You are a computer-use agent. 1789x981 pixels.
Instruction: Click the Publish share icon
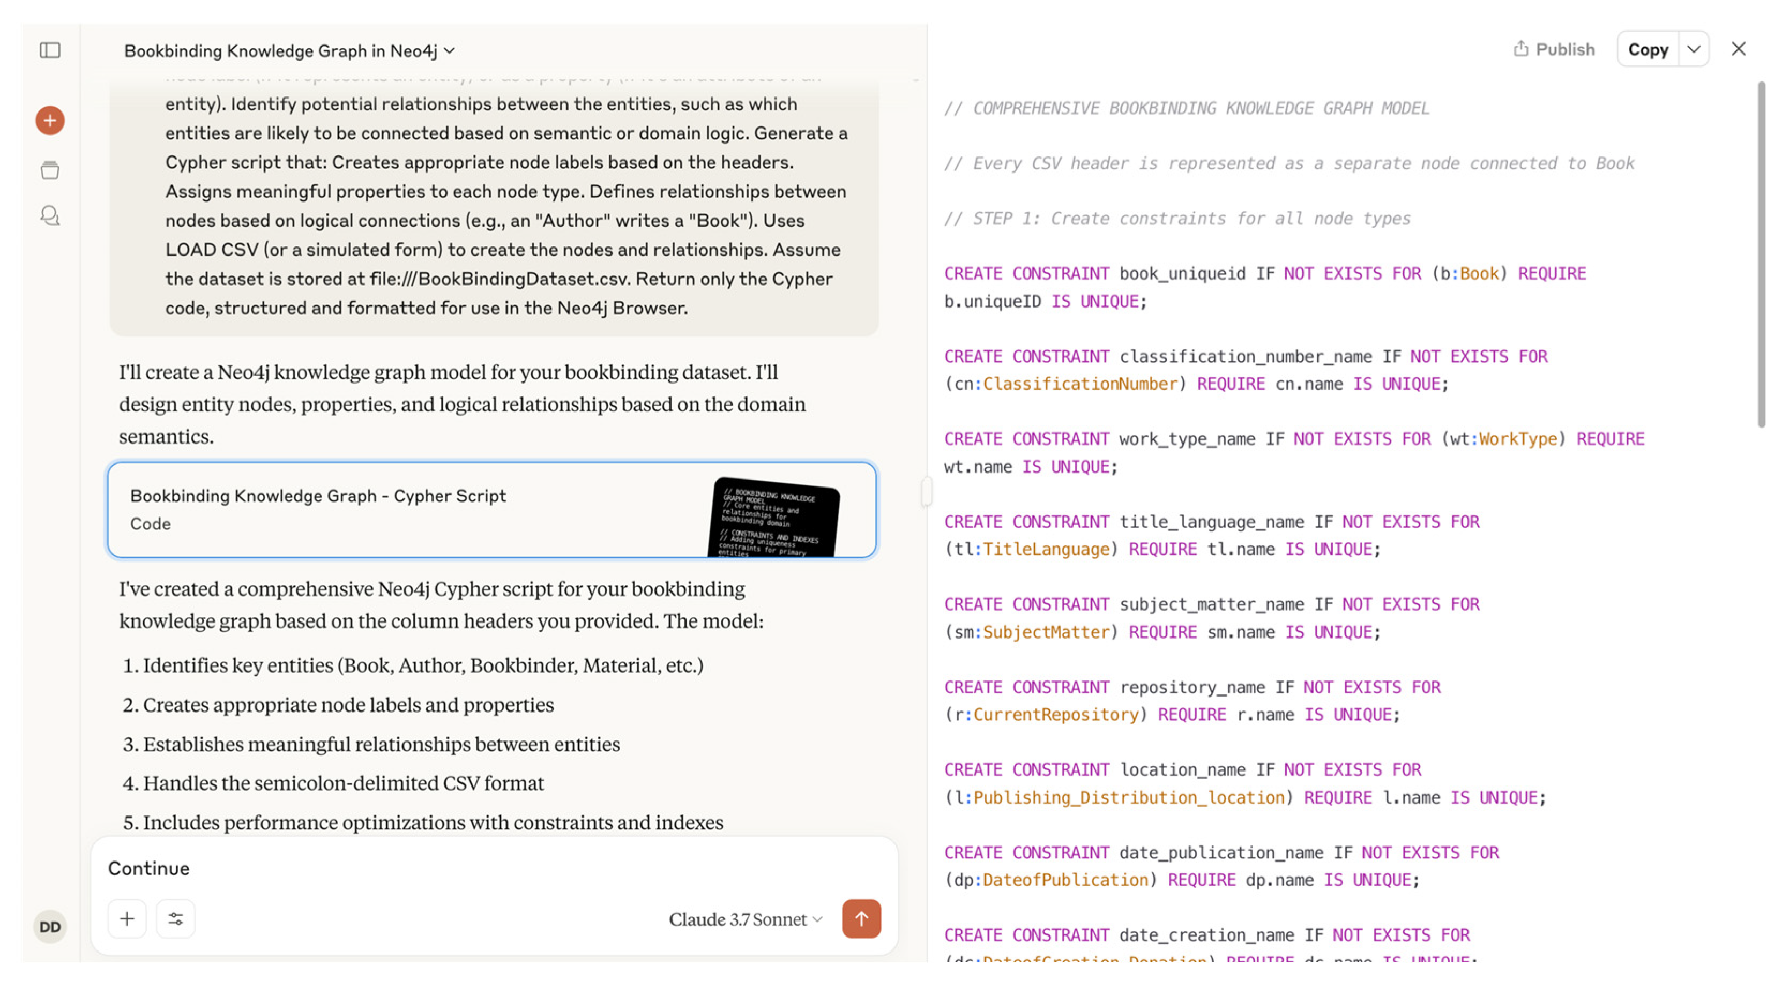pos(1521,49)
